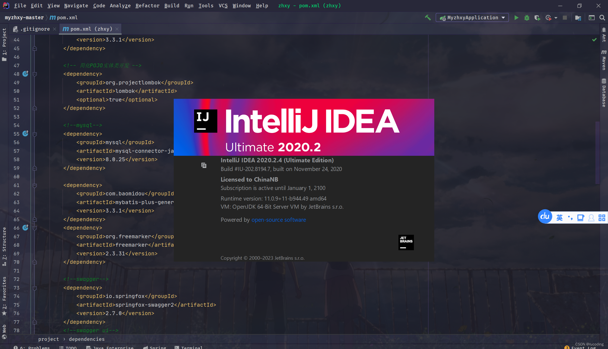
Task: Click the Build Project hammer icon
Action: (428, 18)
